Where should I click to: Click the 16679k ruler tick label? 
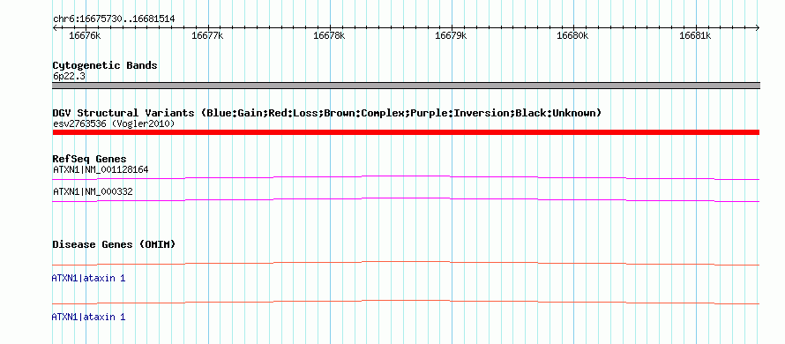[451, 35]
